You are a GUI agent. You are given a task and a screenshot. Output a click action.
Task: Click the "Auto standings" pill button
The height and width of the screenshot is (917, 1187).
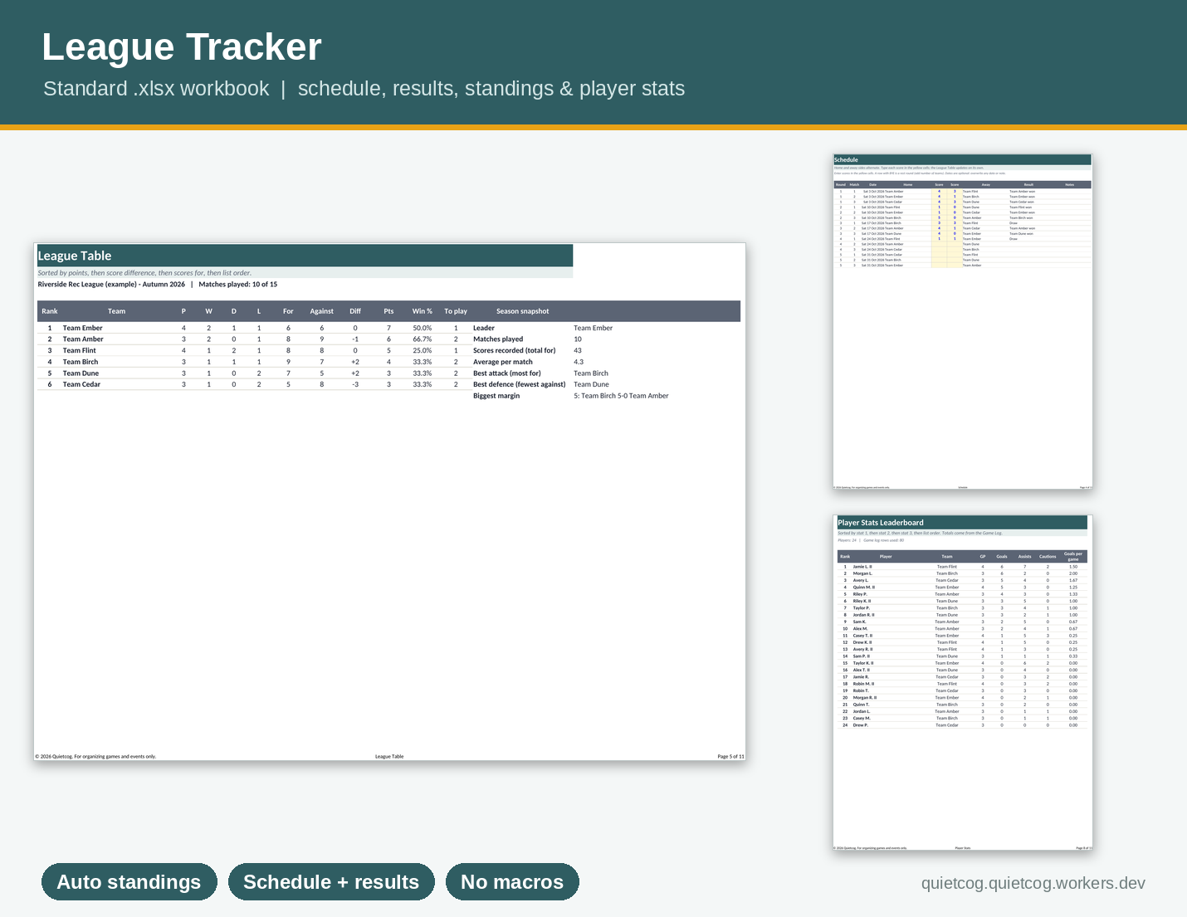click(x=129, y=882)
